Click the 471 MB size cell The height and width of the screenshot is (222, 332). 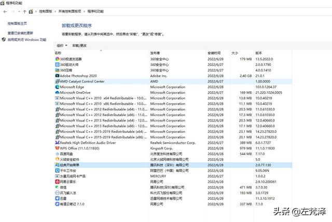[245, 187]
